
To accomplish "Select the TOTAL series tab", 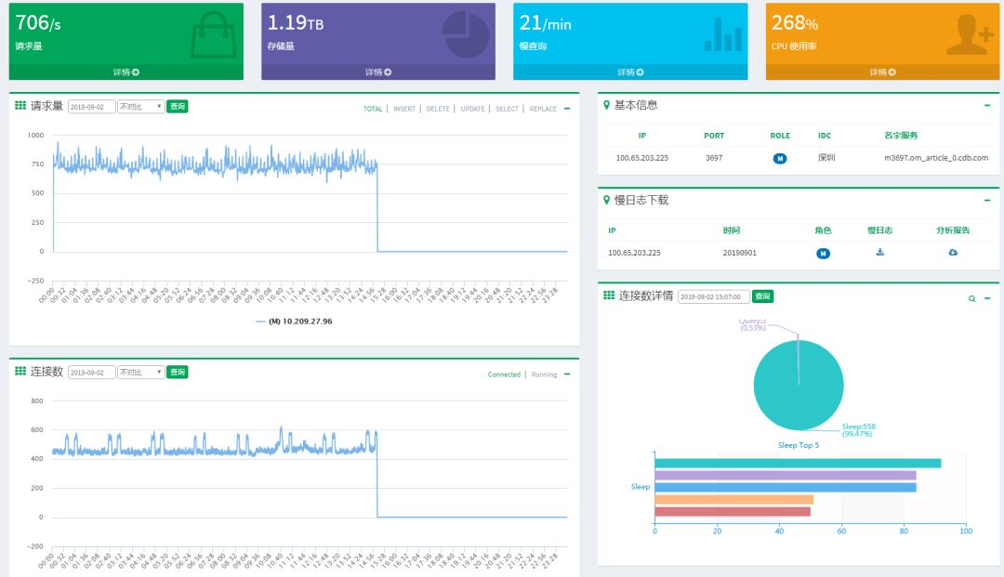I will point(373,109).
